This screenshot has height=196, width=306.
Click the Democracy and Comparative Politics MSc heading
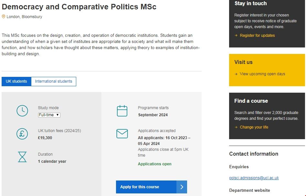point(79,7)
